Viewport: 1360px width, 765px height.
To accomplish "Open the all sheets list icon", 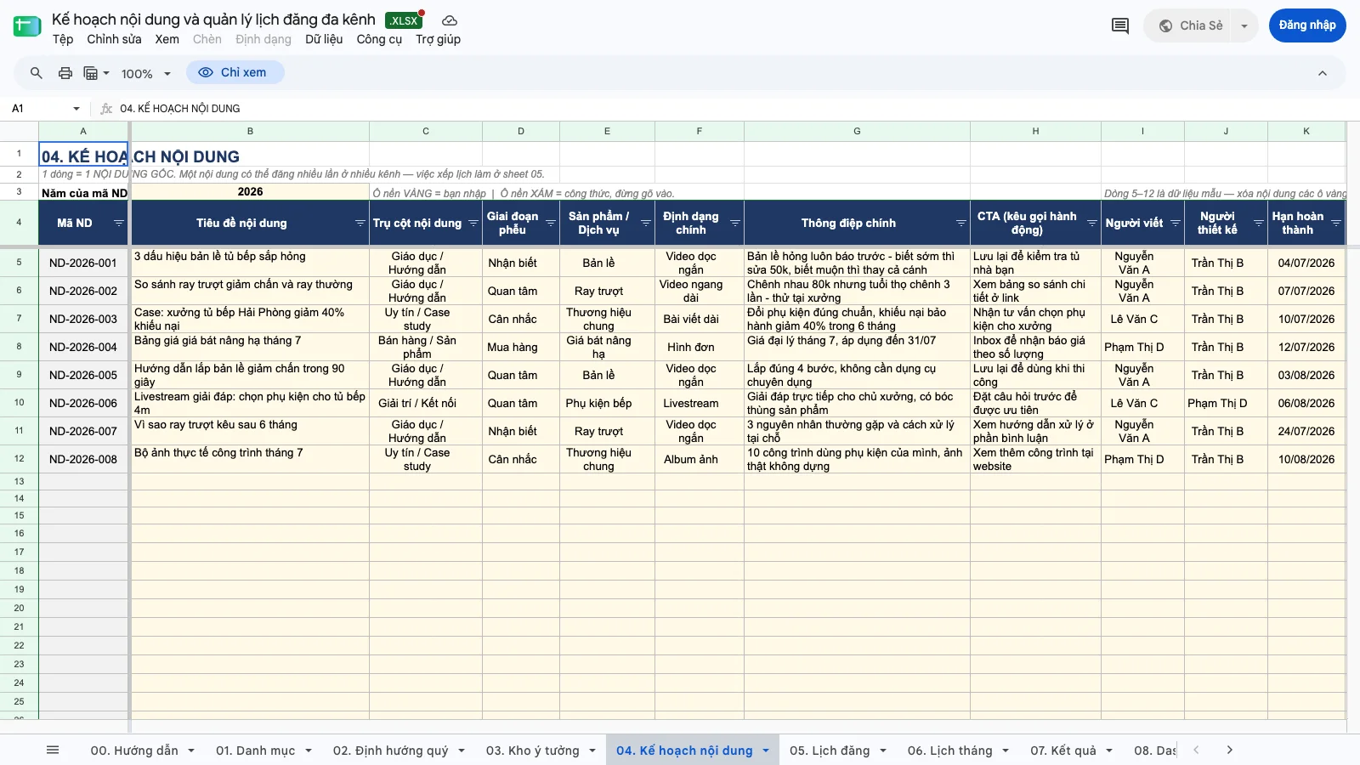I will [53, 750].
